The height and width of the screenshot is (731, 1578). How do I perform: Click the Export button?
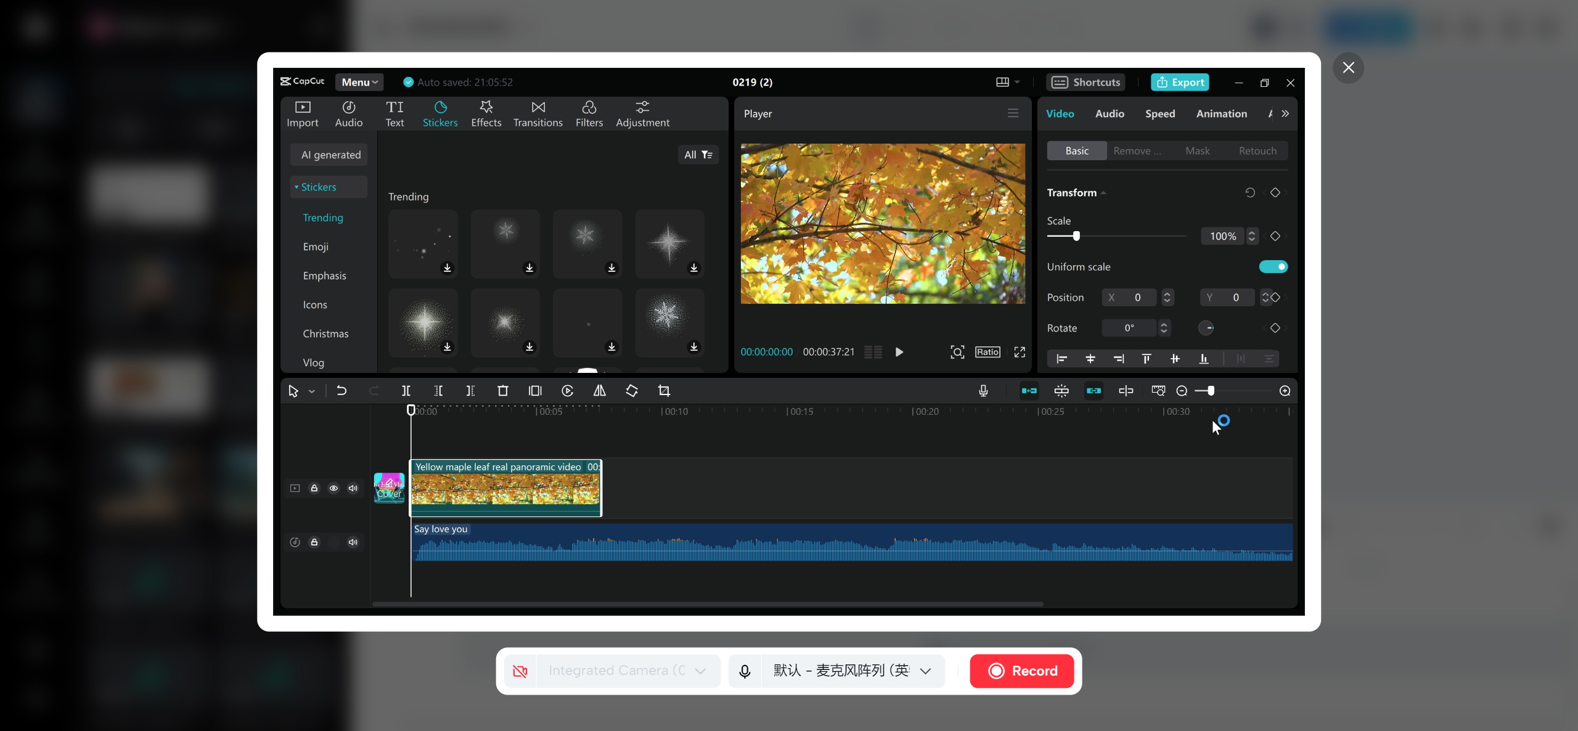(x=1179, y=81)
